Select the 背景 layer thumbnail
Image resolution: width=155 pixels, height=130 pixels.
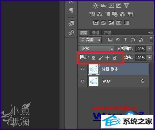click(94, 81)
